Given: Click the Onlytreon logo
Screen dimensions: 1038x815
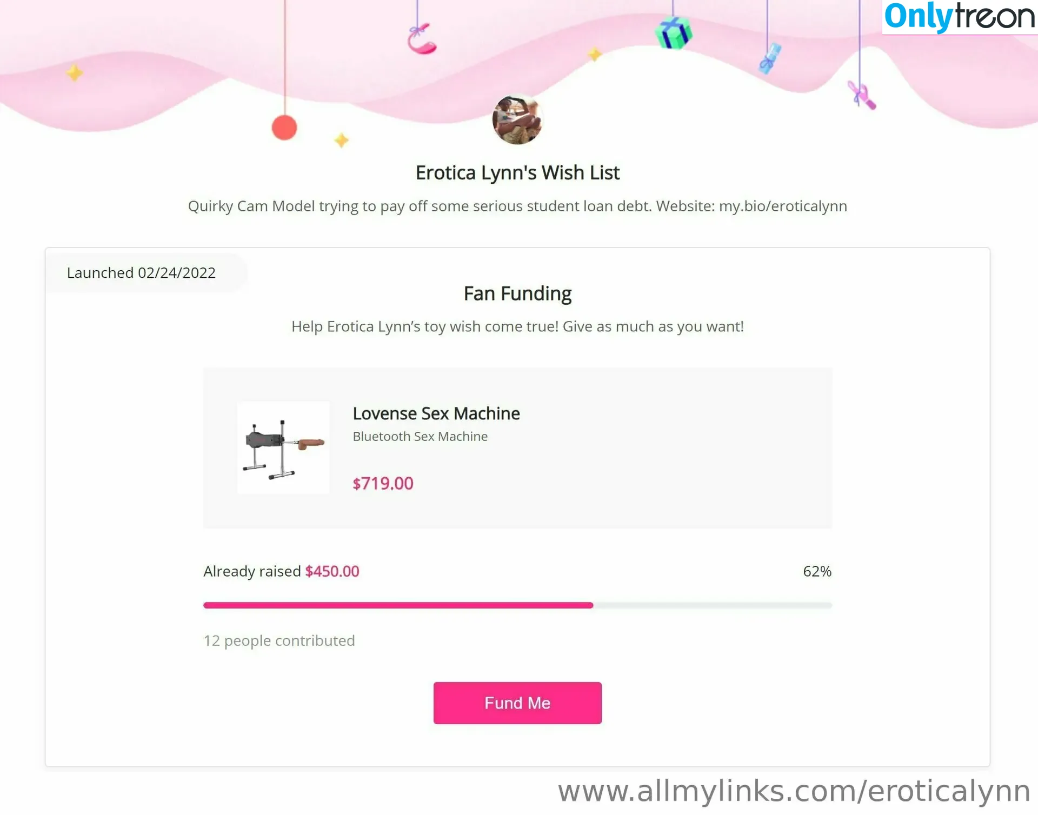Looking at the screenshot, I should [x=960, y=17].
